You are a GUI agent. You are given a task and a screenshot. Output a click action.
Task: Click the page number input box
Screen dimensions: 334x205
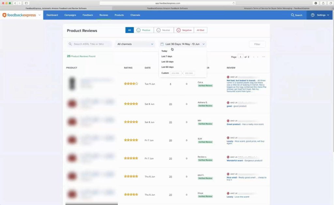240,57
